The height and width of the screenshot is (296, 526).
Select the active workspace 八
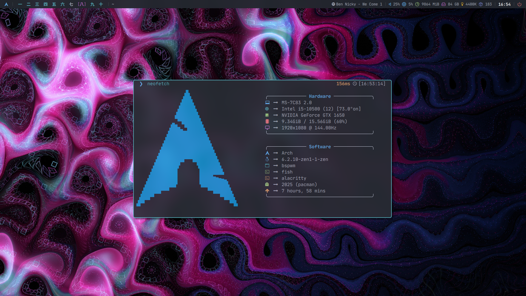[x=82, y=4]
